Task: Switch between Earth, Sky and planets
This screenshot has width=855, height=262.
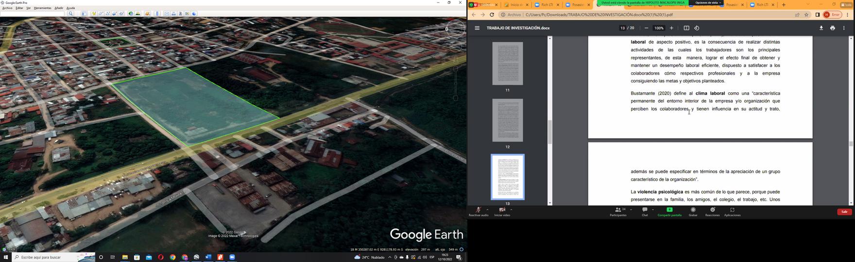Action: click(148, 14)
